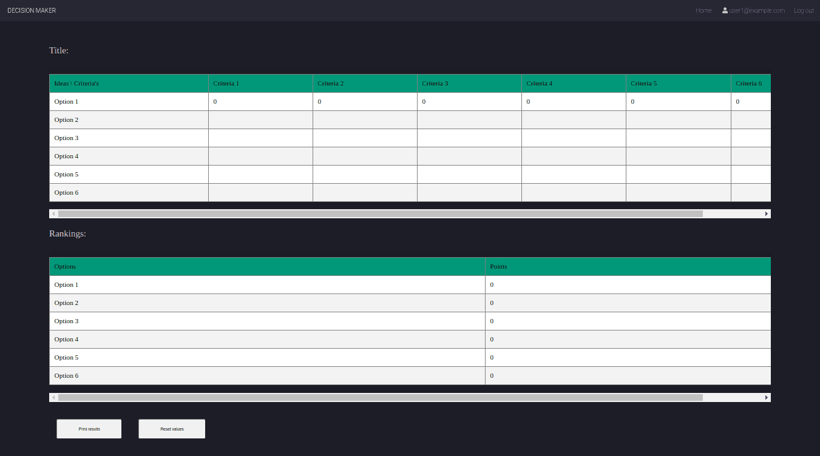Click the Reset values button
820x456 pixels.
pos(172,429)
